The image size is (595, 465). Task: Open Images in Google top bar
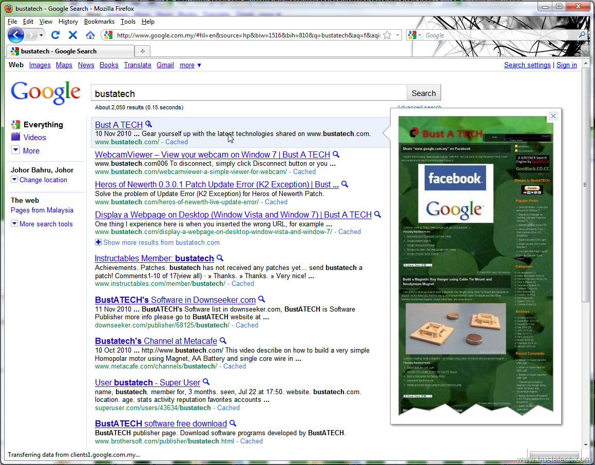pyautogui.click(x=40, y=65)
